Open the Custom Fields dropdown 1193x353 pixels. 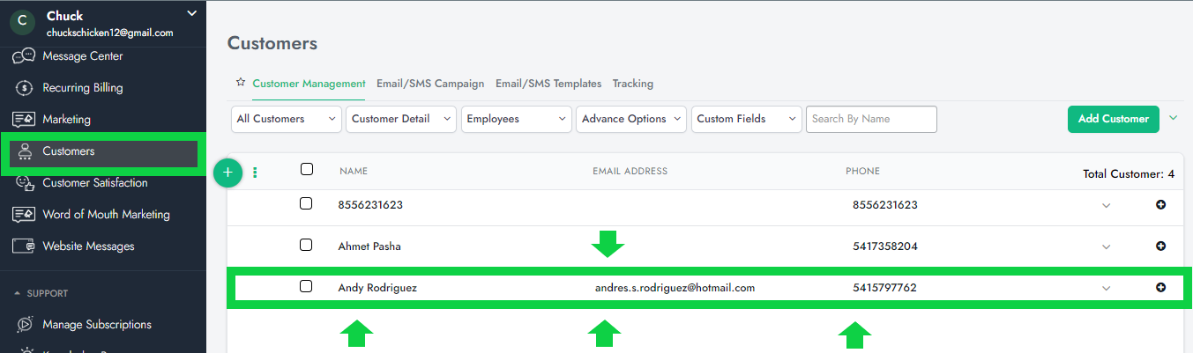pos(747,119)
